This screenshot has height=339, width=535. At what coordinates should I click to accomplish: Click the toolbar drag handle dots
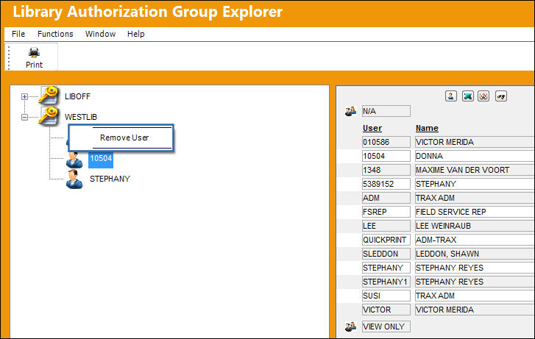[9, 57]
